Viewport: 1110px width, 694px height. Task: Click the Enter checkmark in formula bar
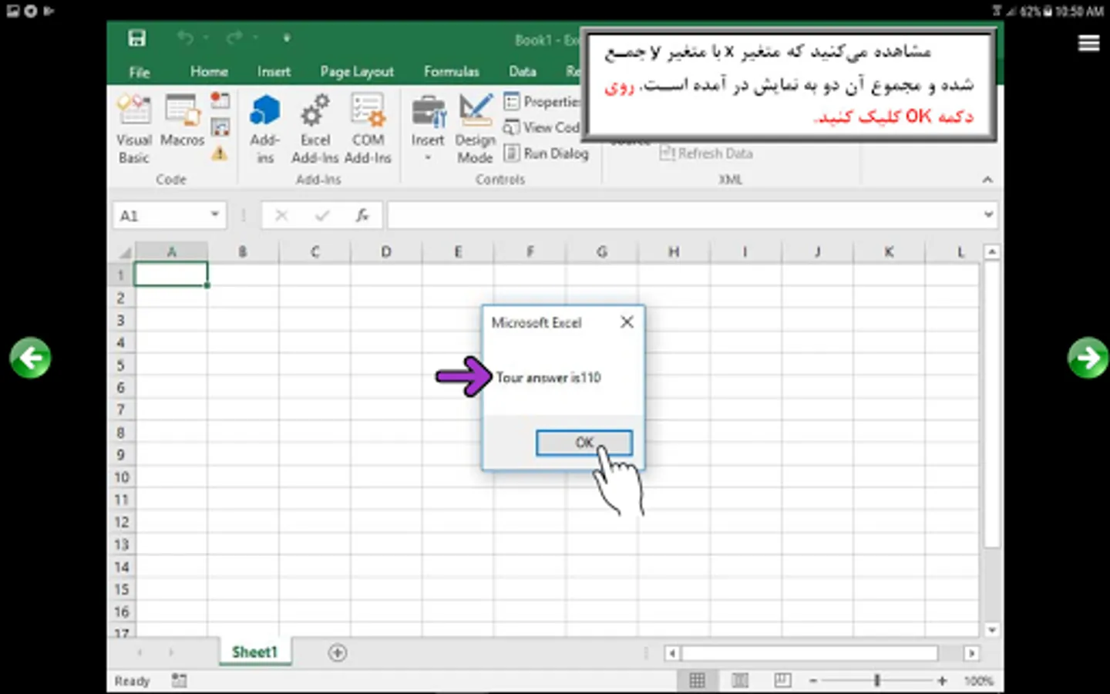(322, 216)
